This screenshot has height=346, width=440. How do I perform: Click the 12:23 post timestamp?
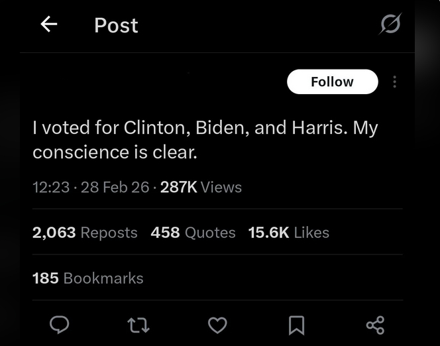(x=50, y=187)
